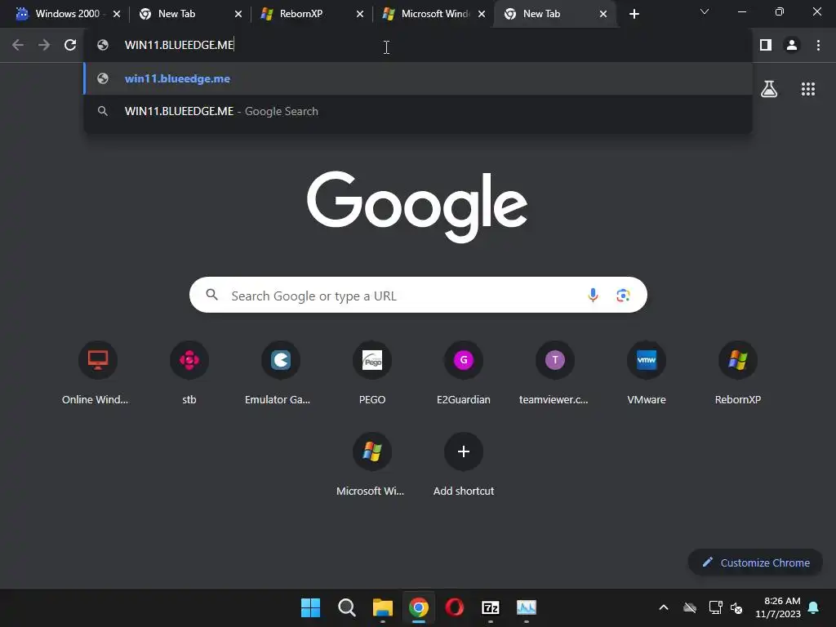
Task: Open Microsoft Wi... shortcut
Action: point(371,465)
